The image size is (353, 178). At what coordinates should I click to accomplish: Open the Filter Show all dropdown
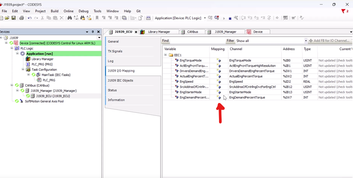click(306, 41)
